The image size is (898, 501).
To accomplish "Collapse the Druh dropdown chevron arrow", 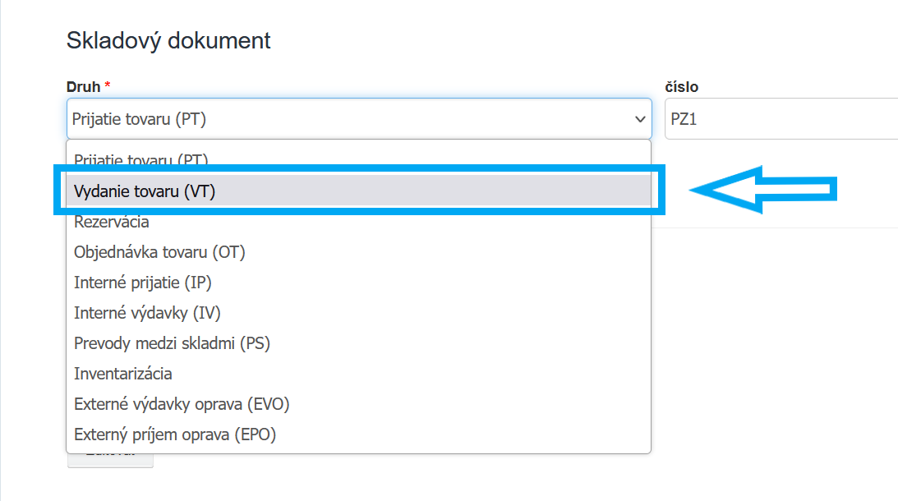I will point(640,120).
